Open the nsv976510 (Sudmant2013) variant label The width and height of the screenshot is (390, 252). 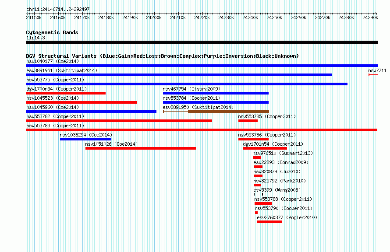pos(283,153)
